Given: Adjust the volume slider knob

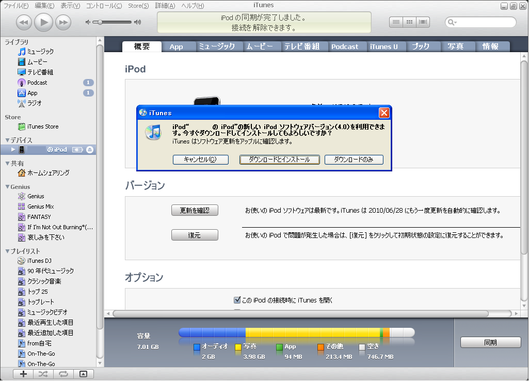Looking at the screenshot, I should (100, 22).
